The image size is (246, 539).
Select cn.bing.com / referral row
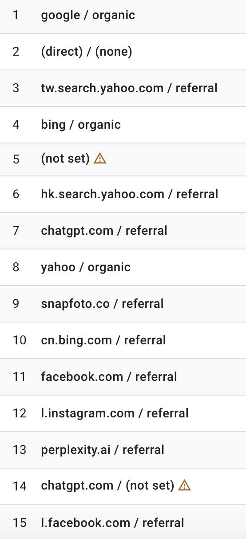[x=123, y=340]
